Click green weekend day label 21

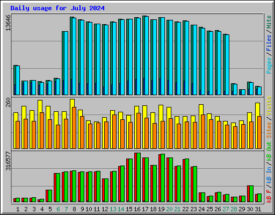(177, 209)
